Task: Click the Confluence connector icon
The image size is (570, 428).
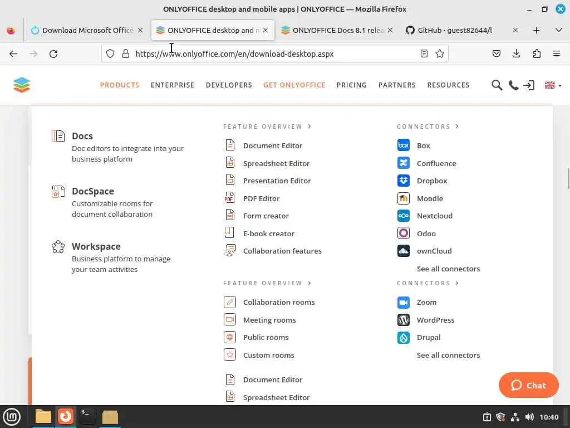Action: coord(404,163)
